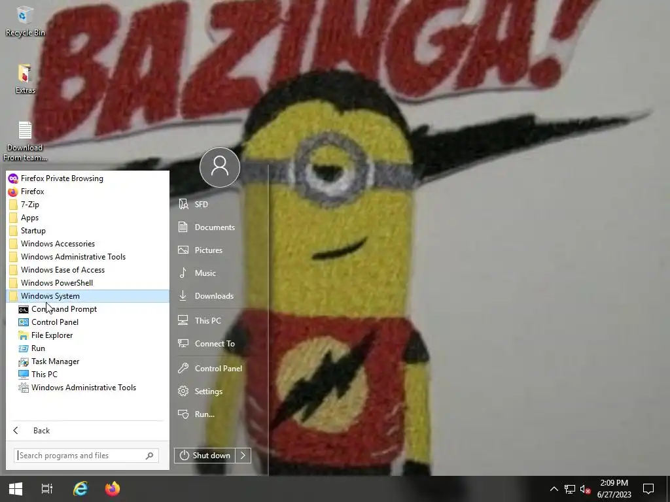Click the search magnifier icon
The width and height of the screenshot is (670, 502).
[x=150, y=456]
